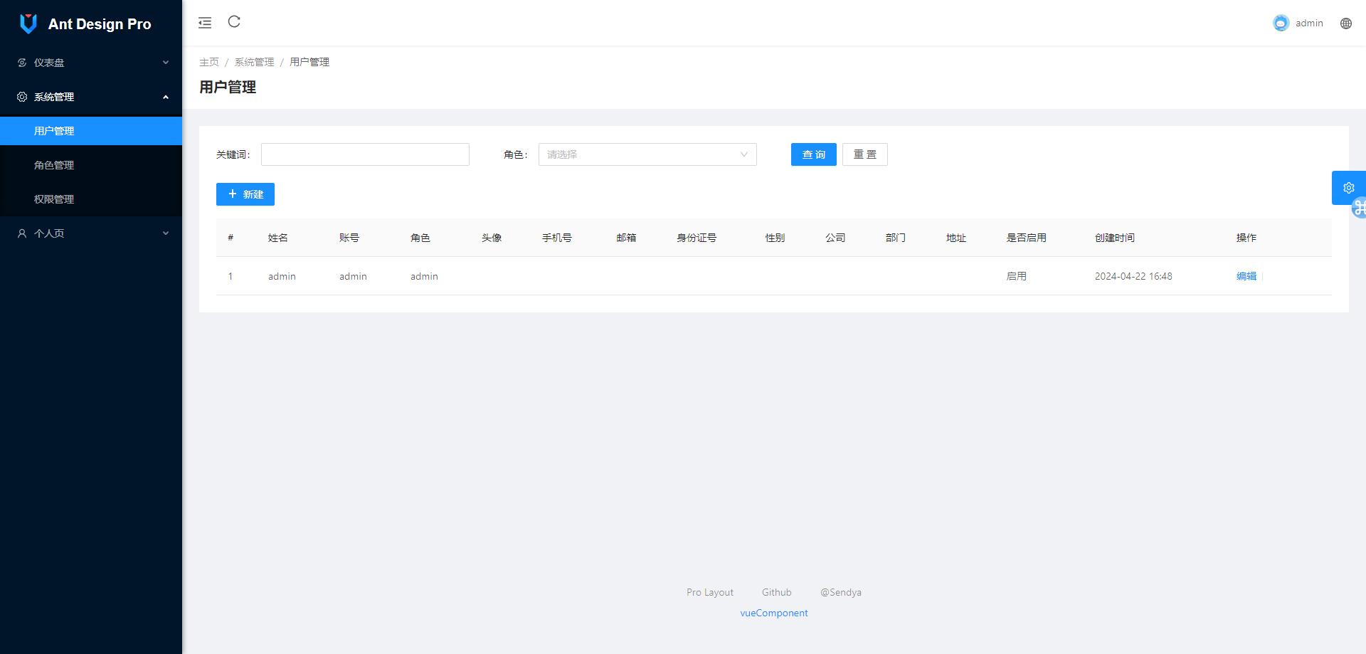Click the row number 1 cell

(231, 276)
